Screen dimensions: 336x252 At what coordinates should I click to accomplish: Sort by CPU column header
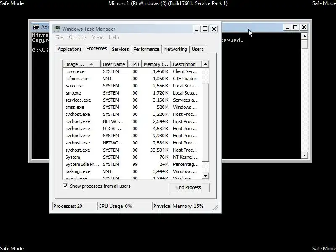[x=134, y=64]
